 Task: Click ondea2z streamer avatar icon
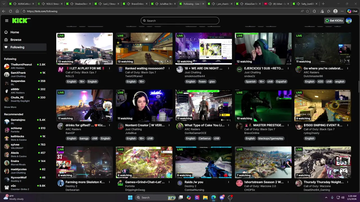coord(239,70)
